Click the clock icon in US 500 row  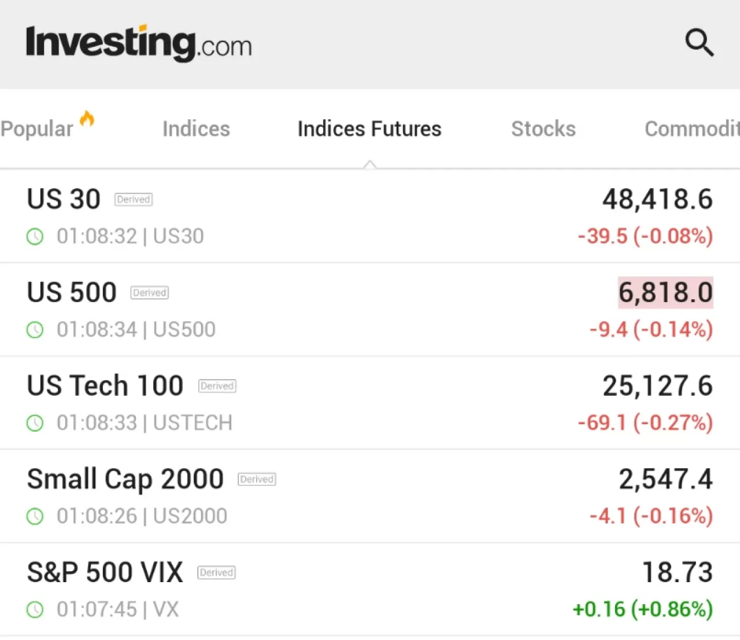(35, 330)
